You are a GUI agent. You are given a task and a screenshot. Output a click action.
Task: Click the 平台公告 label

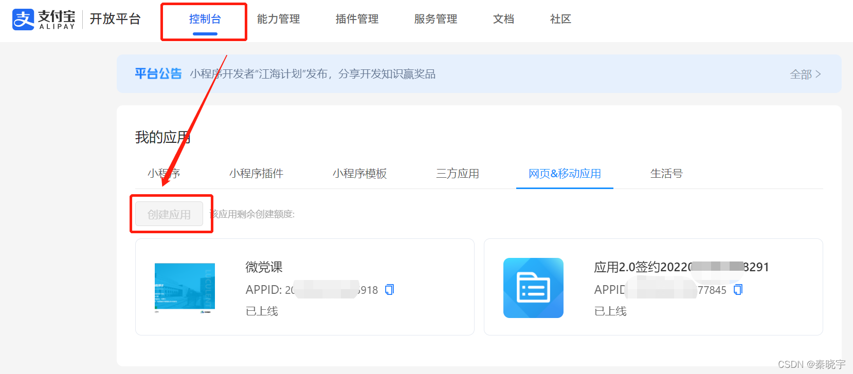(x=158, y=74)
